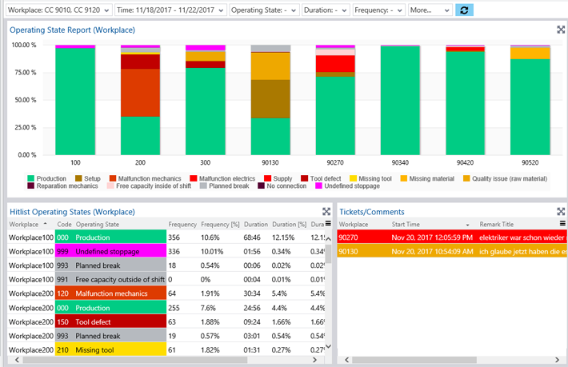
Task: Click the Hitlist vertical scrollbar down arrow
Action: [328, 346]
